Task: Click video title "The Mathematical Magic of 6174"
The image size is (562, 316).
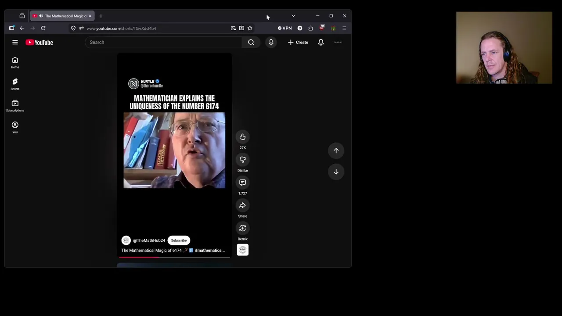Action: coord(151,250)
